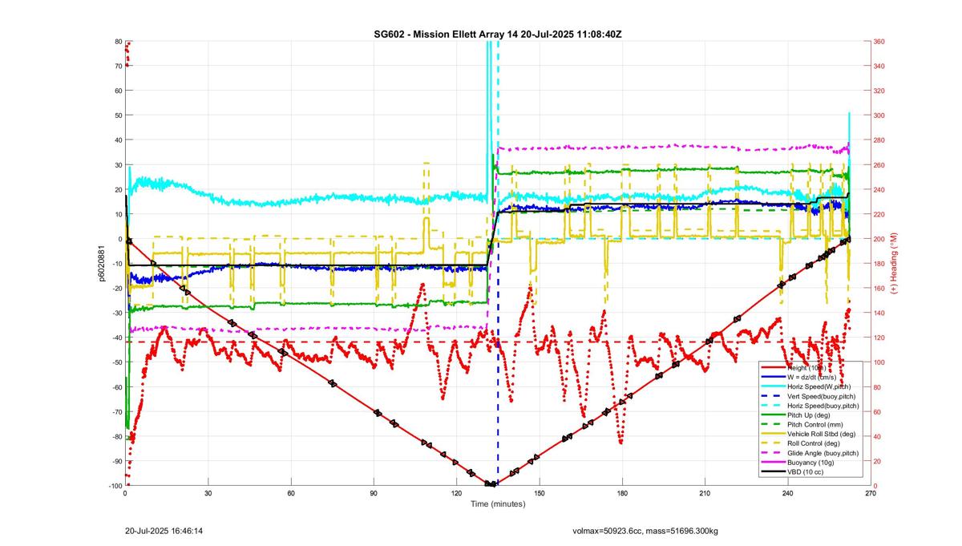Image resolution: width=962 pixels, height=546 pixels.
Task: Click legend entry "Buoyancy (10g)"
Action: click(810, 463)
